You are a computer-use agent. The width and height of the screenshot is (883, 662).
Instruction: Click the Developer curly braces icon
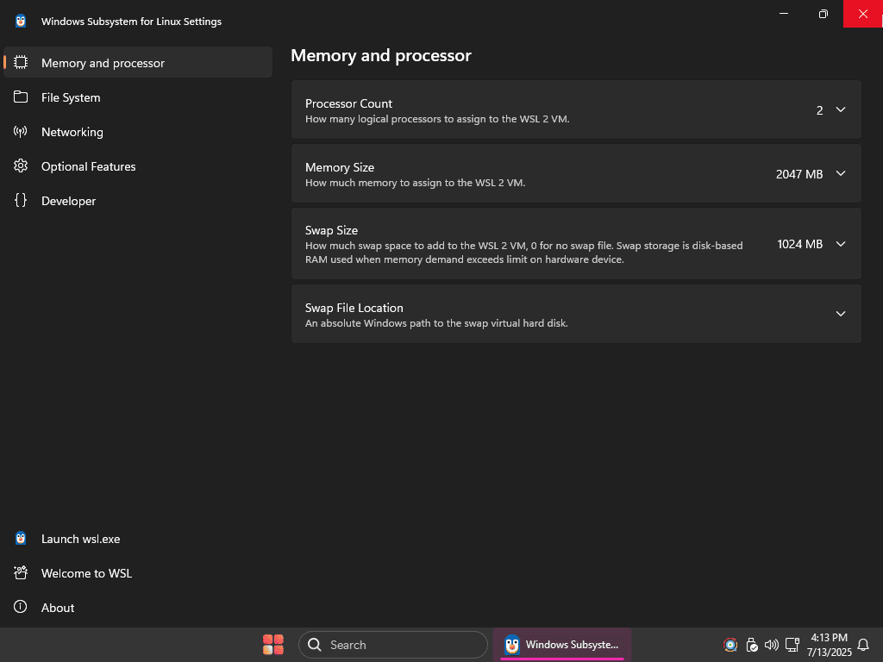pyautogui.click(x=21, y=200)
